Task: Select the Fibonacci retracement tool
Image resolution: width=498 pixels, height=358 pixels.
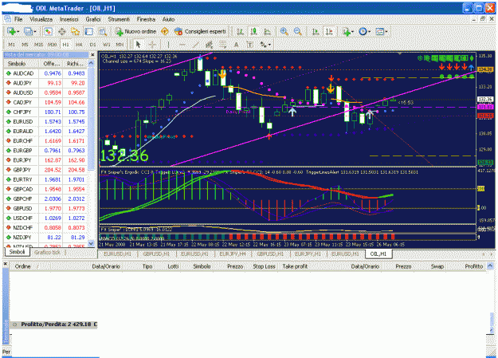Action: coord(222,45)
